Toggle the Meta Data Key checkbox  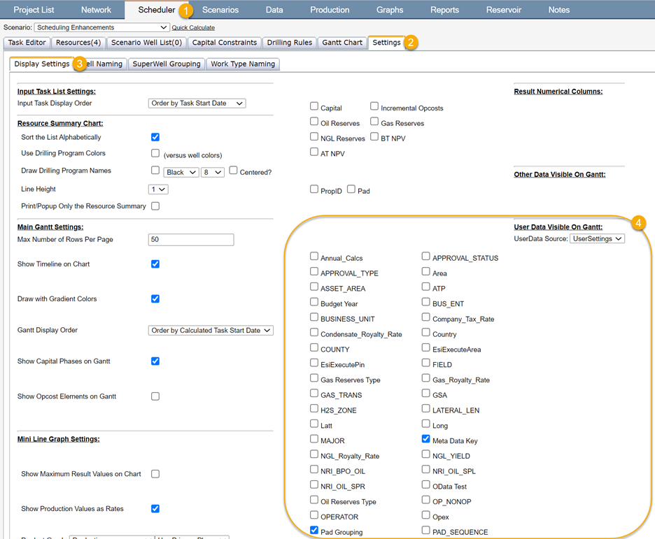coord(426,439)
